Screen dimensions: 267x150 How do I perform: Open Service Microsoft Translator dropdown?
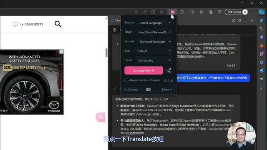[154, 42]
